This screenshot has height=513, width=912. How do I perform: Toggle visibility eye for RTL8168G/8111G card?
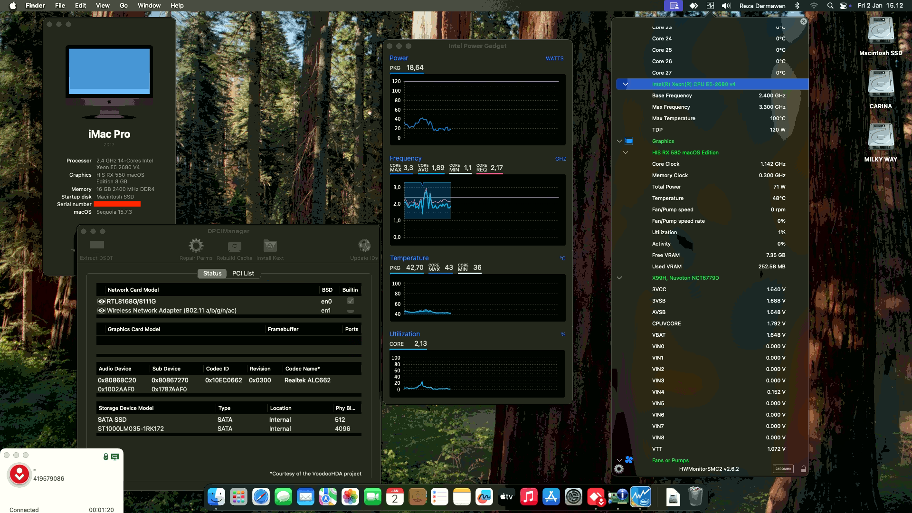click(x=101, y=301)
